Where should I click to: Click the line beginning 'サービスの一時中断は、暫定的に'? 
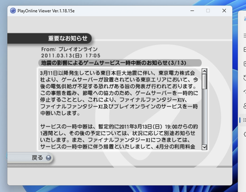pos(119,126)
